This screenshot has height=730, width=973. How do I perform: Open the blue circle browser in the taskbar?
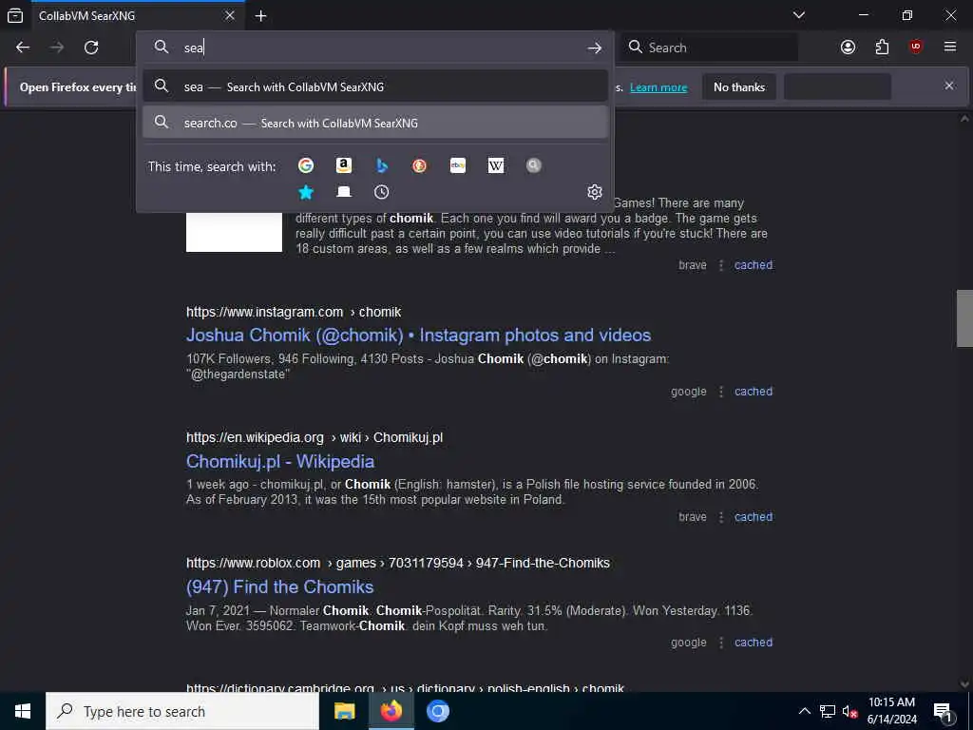pos(437,711)
